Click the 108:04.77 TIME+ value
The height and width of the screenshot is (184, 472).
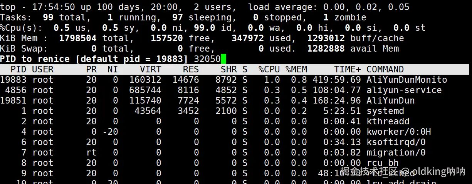coord(337,90)
